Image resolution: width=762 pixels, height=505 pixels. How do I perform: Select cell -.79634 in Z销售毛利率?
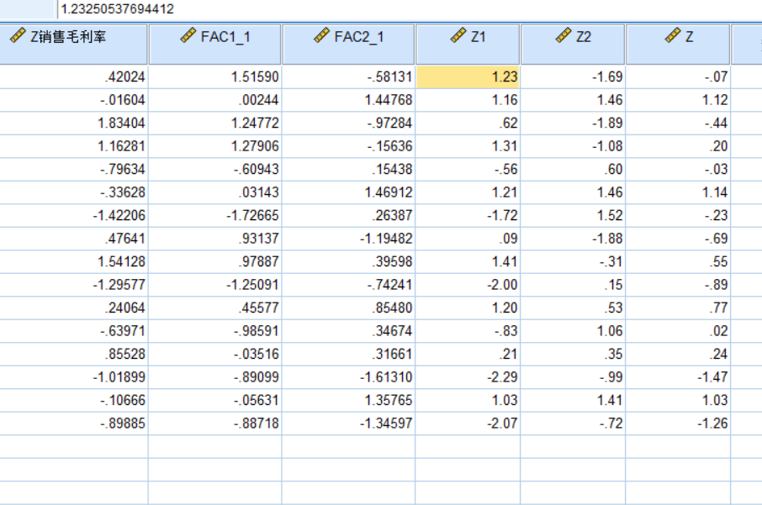click(x=73, y=169)
